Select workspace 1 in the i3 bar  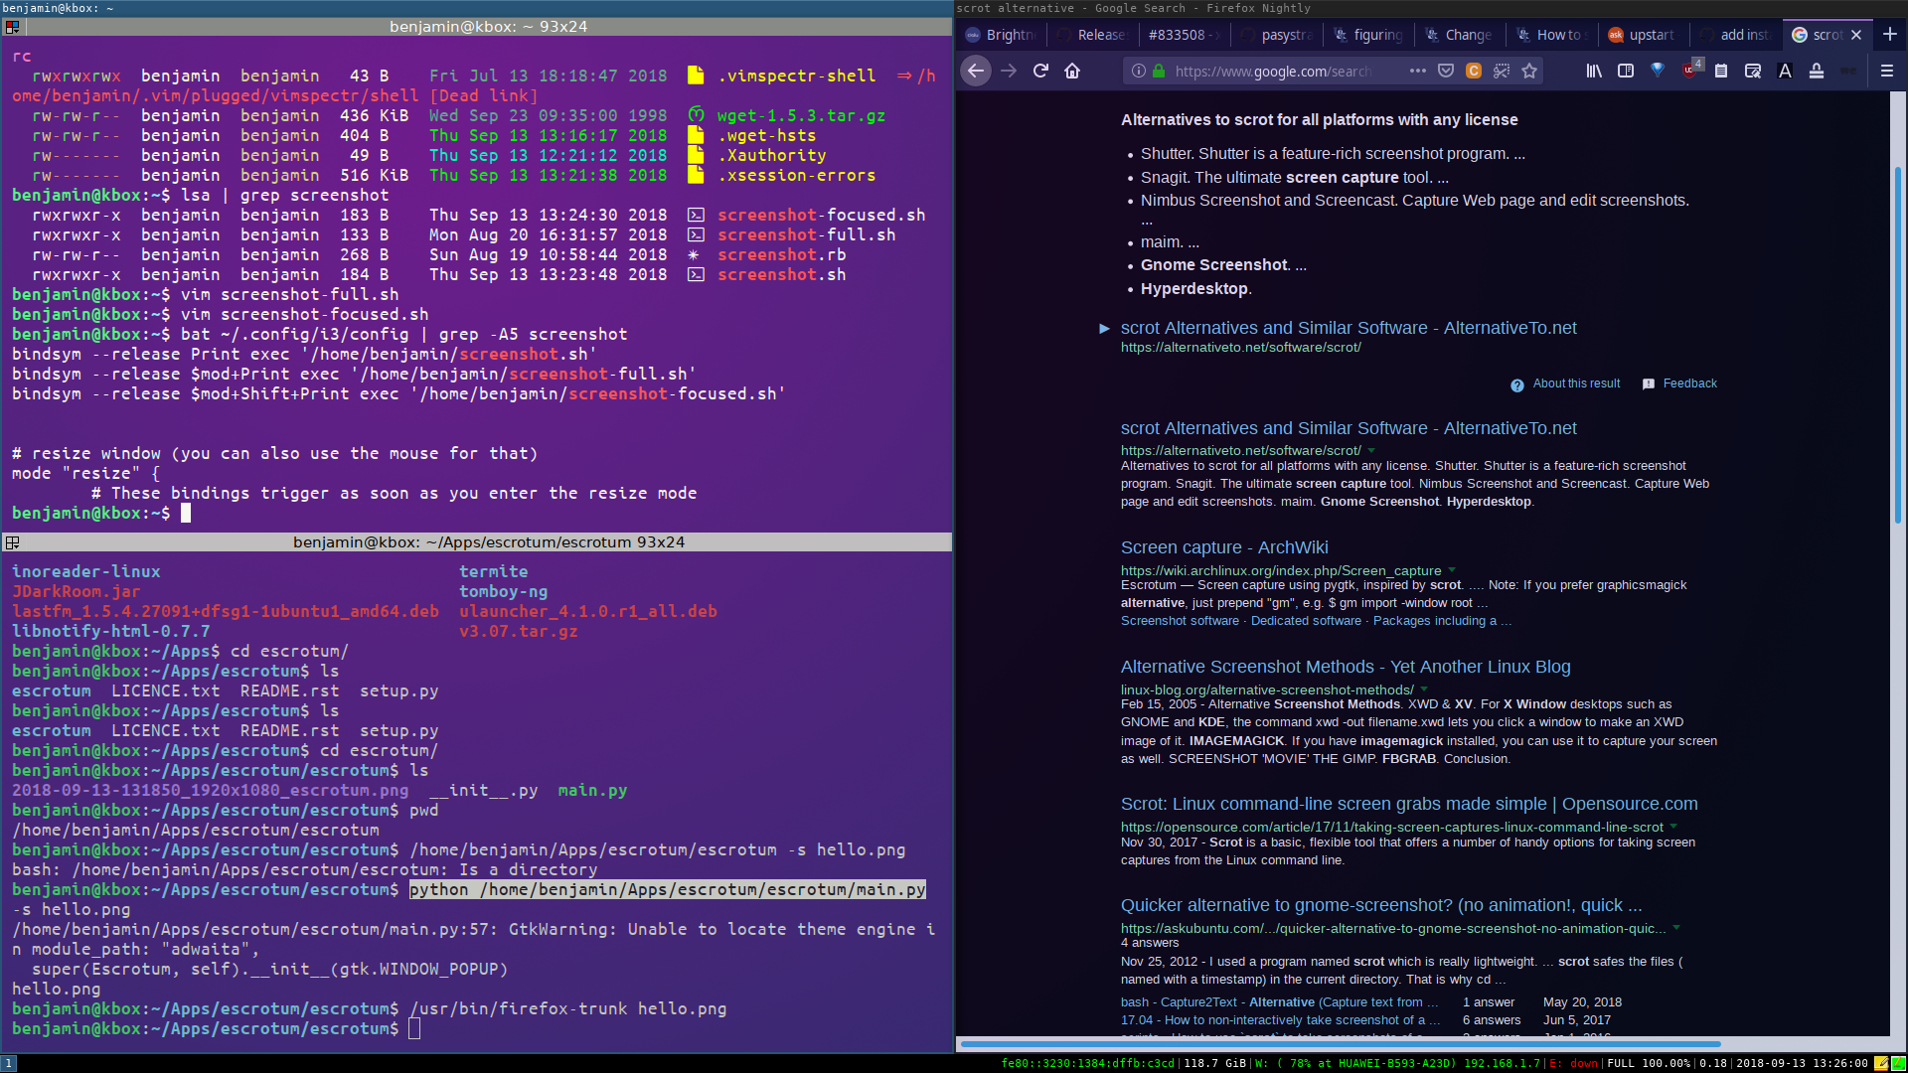click(x=9, y=1063)
